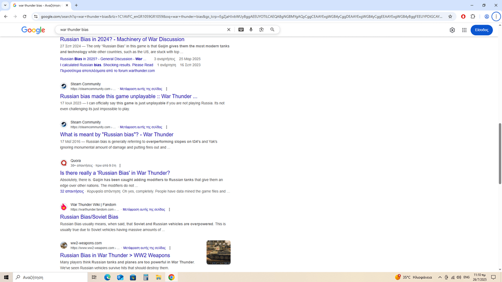The image size is (502, 282).
Task: Open 'Russian bias made this game unplayable' result
Action: click(x=129, y=96)
